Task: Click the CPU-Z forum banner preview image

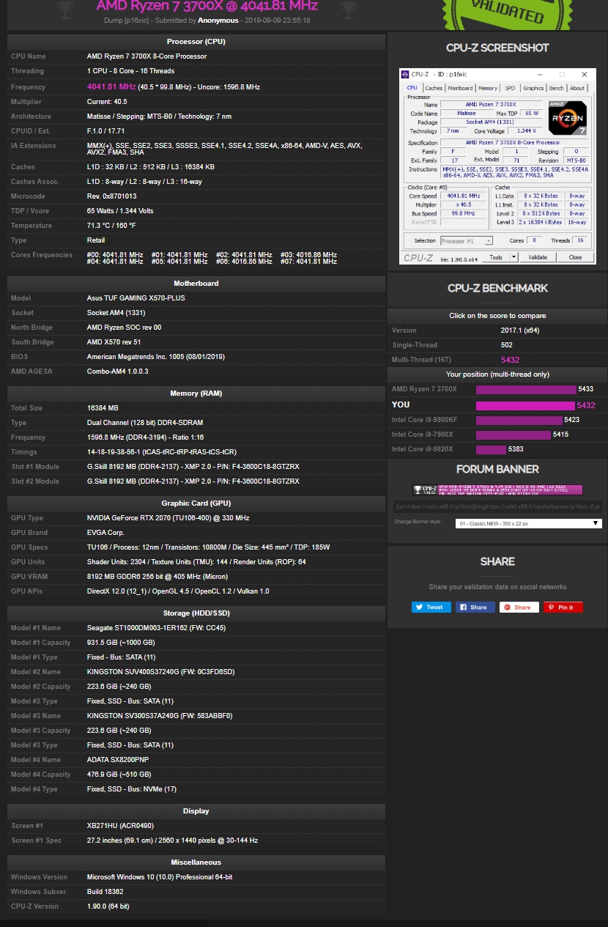Action: click(x=498, y=490)
